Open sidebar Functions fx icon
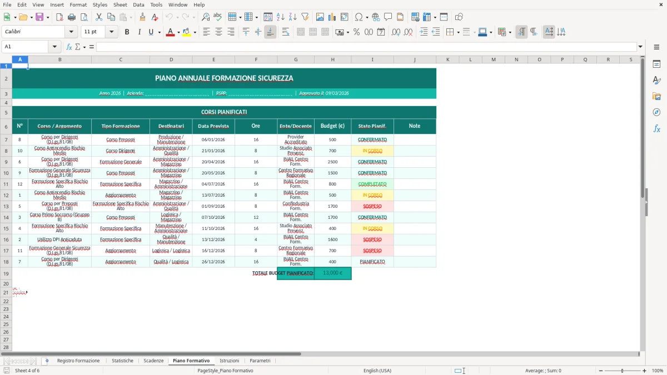The image size is (667, 375). pos(656,128)
